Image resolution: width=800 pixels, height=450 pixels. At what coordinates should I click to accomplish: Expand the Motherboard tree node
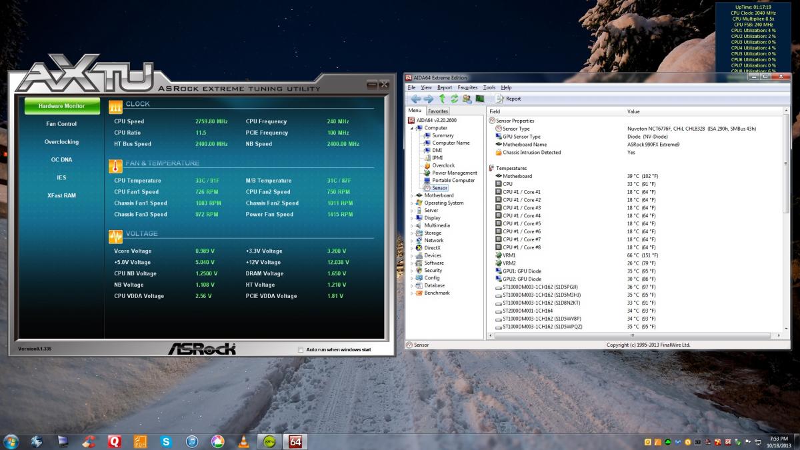click(412, 195)
